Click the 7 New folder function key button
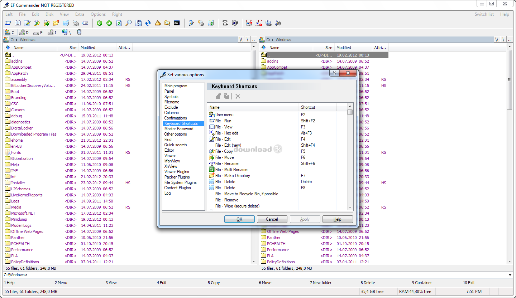The height and width of the screenshot is (298, 516). tap(321, 283)
